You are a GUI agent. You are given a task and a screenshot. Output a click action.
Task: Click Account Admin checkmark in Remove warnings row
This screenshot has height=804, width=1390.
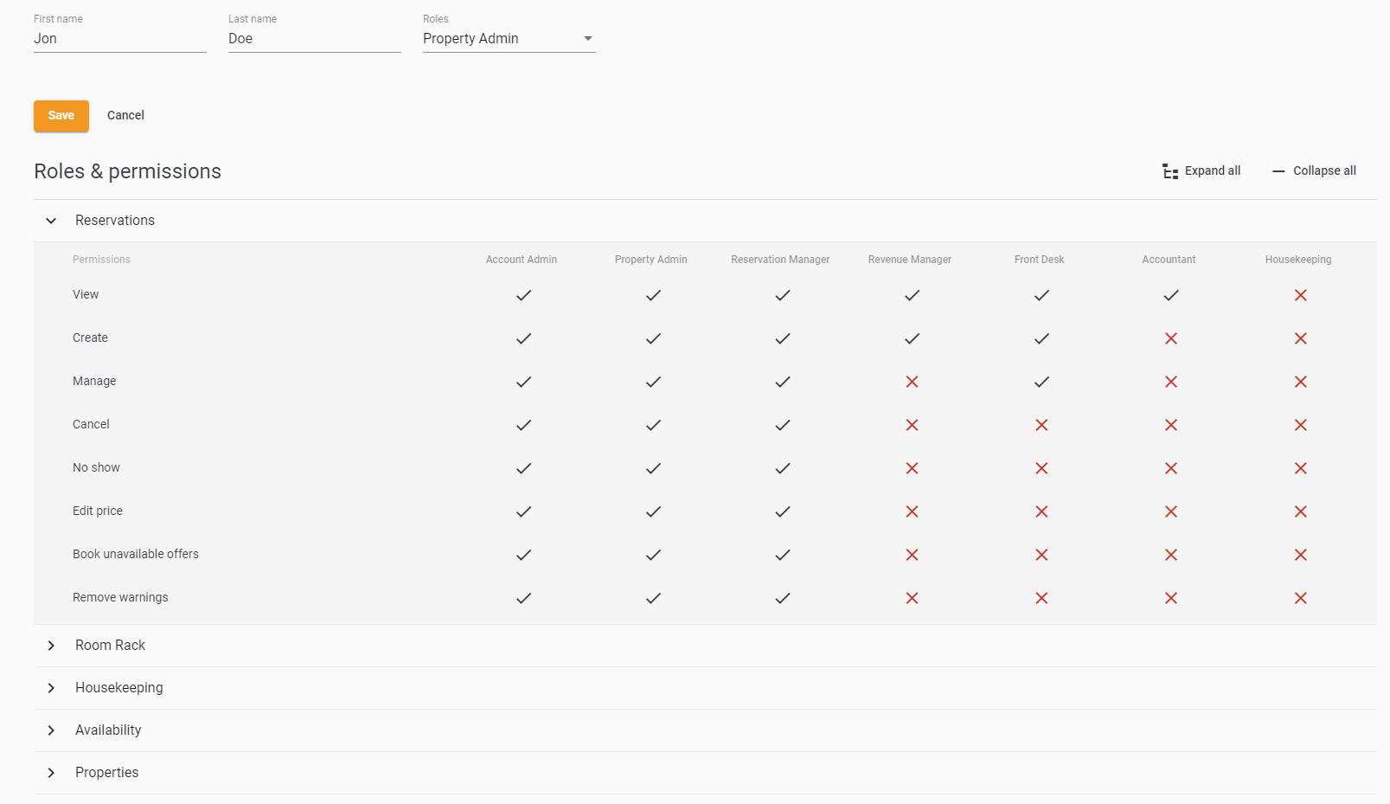click(523, 598)
